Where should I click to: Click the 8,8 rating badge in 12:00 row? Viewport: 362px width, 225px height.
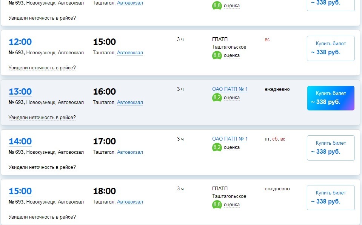(217, 55)
